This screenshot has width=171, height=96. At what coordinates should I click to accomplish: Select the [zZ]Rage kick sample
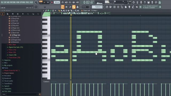point(16,35)
